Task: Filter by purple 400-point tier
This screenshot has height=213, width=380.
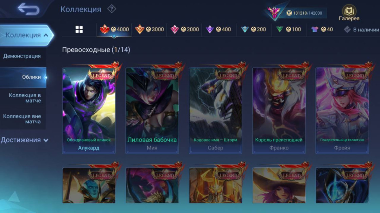Action: [218, 30]
